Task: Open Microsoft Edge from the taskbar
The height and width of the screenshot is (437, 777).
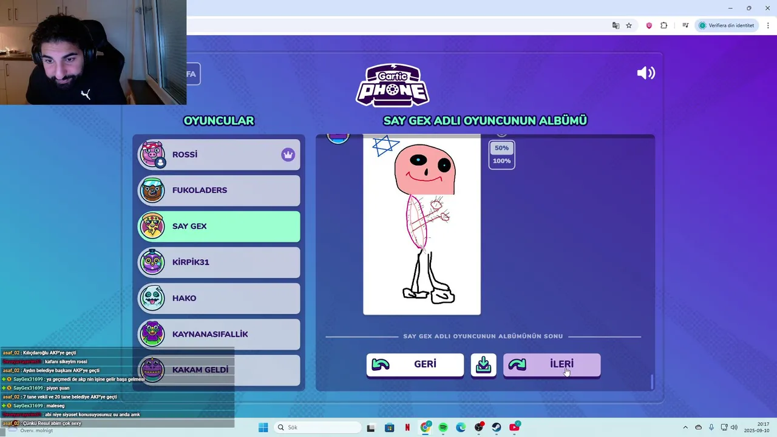Action: (x=461, y=427)
